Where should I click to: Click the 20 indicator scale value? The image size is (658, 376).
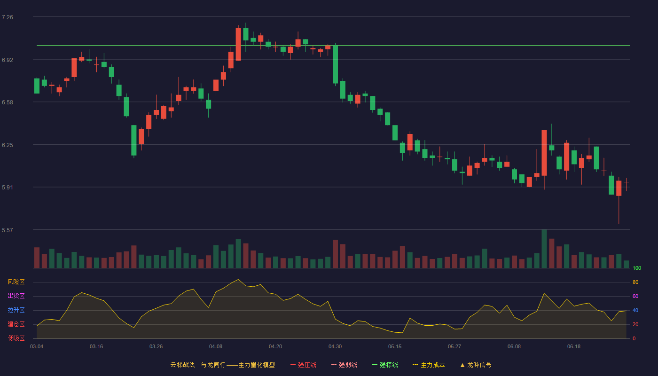pos(635,324)
